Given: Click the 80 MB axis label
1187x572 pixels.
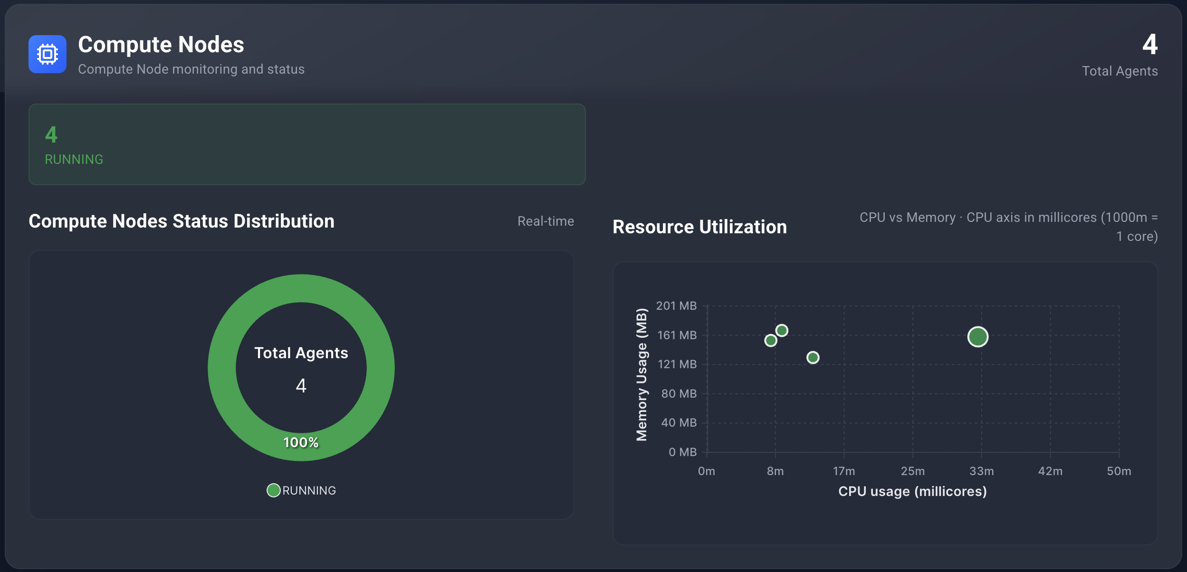Looking at the screenshot, I should click(x=679, y=393).
